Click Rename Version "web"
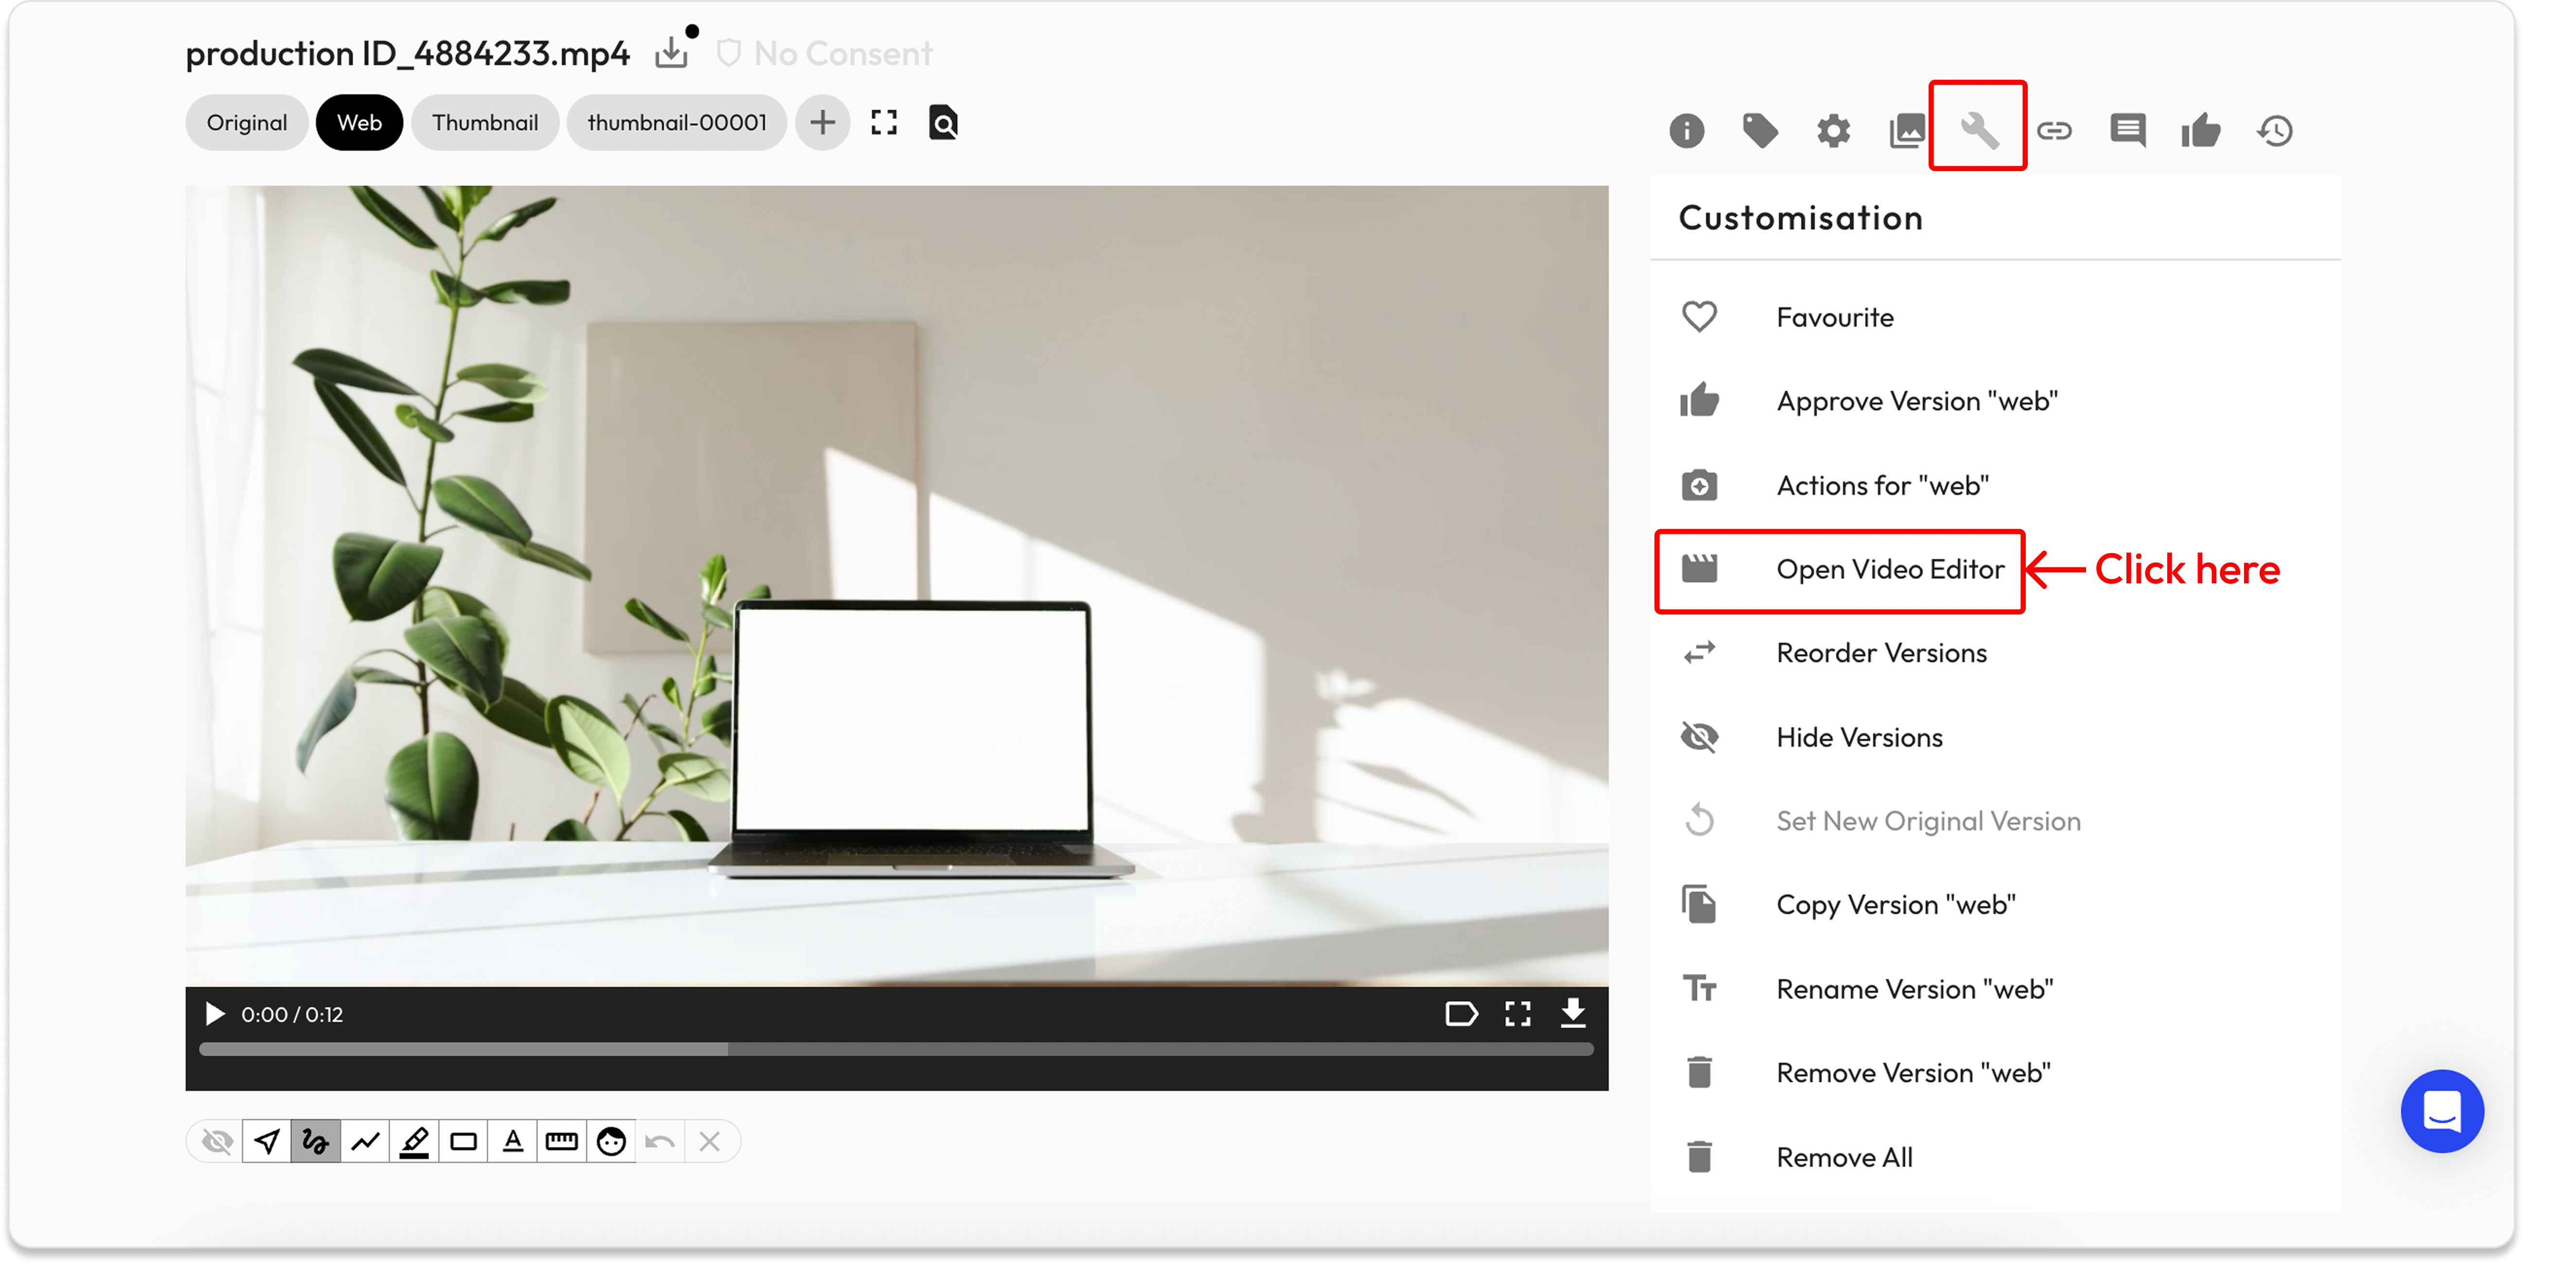Screen dimensions: 2576x1264 pyautogui.click(x=1914, y=989)
